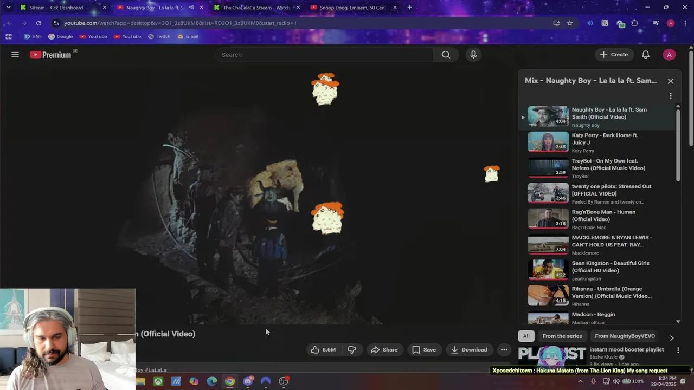This screenshot has height=390, width=694.
Task: Go forward in browser history
Action: click(24, 23)
